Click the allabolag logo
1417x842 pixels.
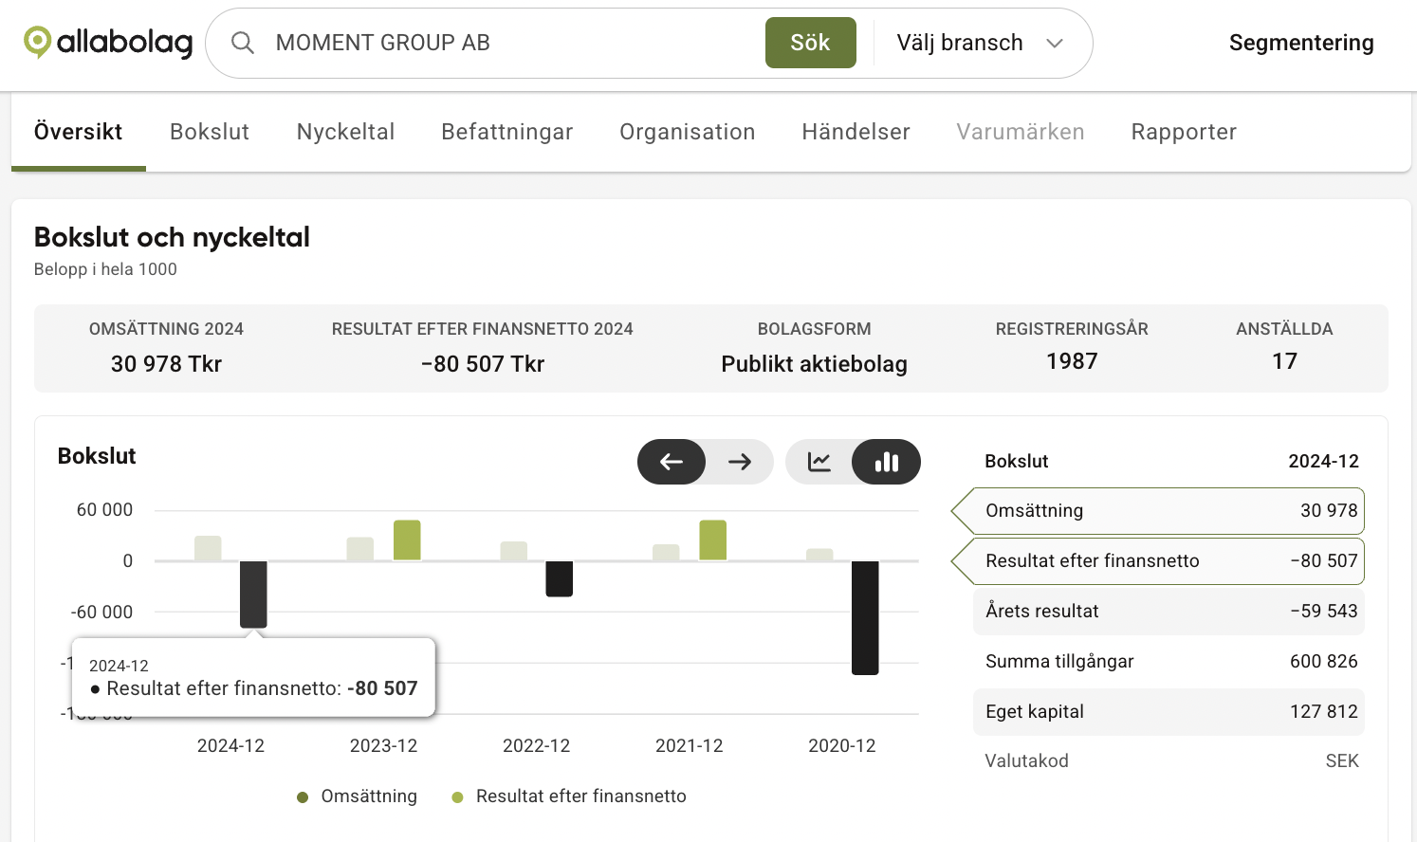pyautogui.click(x=108, y=43)
